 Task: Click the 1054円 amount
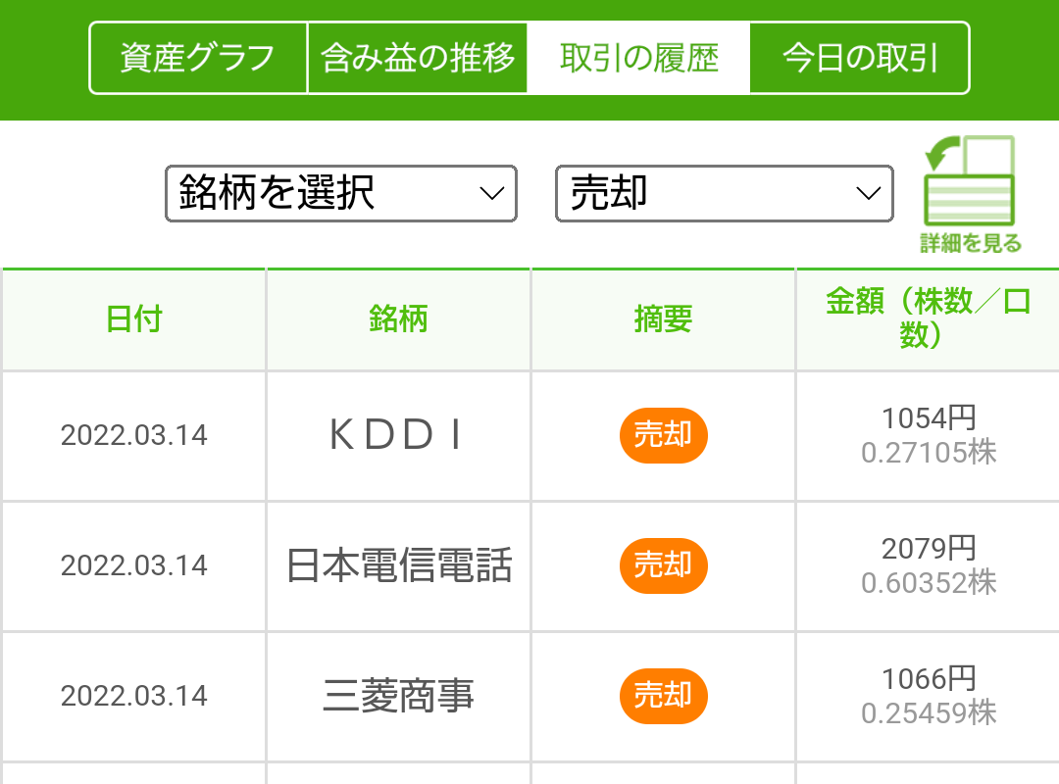(x=929, y=418)
